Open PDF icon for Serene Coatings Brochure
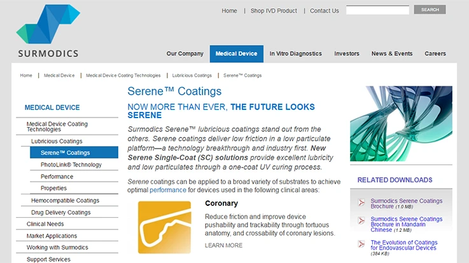This screenshot has width=469, height=263. click(361, 203)
